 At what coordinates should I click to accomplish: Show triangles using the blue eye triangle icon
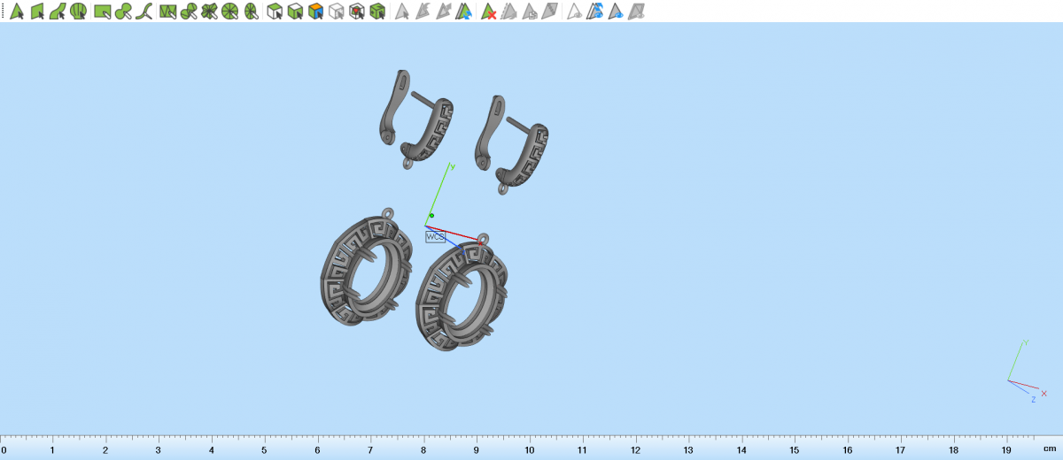616,11
